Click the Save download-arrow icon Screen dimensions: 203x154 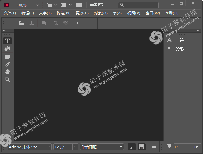tap(31, 23)
